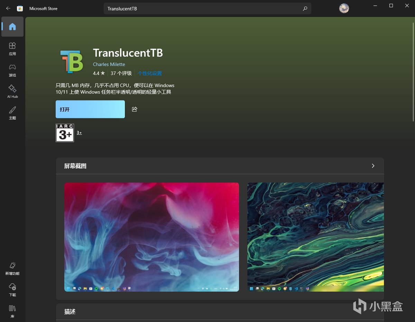
Task: Open publisher Charles Milette link
Action: [x=109, y=64]
